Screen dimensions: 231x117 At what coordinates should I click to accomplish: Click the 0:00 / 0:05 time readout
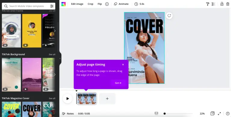pyautogui.click(x=84, y=113)
